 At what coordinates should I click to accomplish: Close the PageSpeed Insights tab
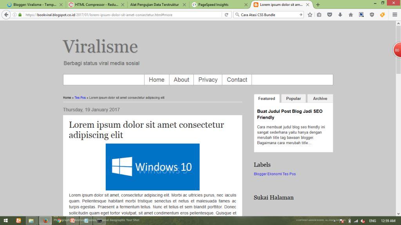[x=246, y=5]
